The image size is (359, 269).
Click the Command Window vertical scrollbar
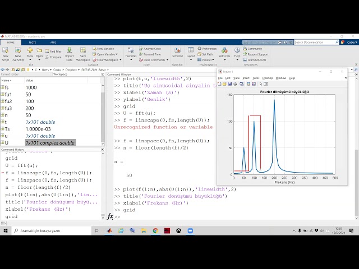point(356,183)
